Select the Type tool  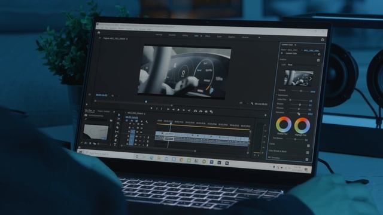115,144
